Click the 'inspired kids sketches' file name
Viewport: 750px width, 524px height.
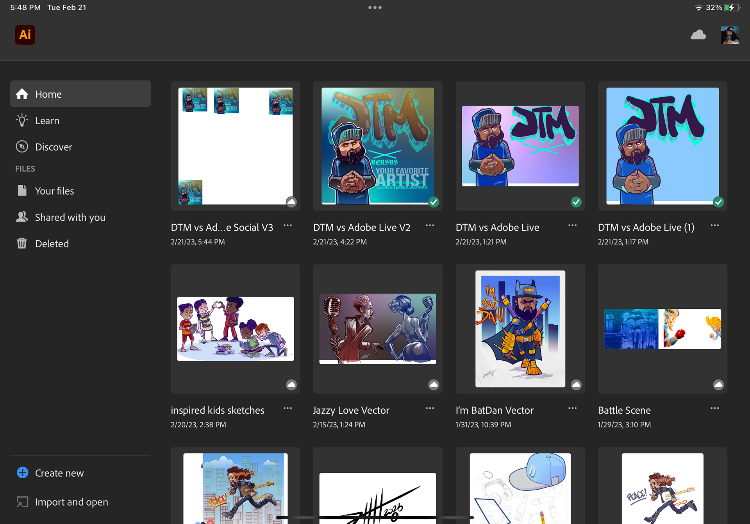(x=218, y=410)
